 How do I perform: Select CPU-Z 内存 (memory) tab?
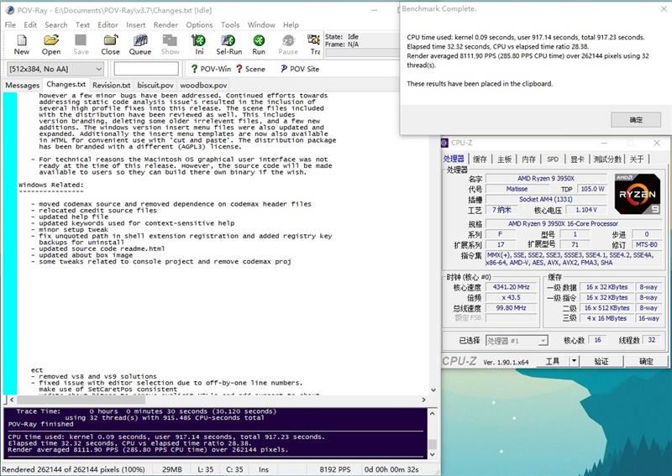529,159
